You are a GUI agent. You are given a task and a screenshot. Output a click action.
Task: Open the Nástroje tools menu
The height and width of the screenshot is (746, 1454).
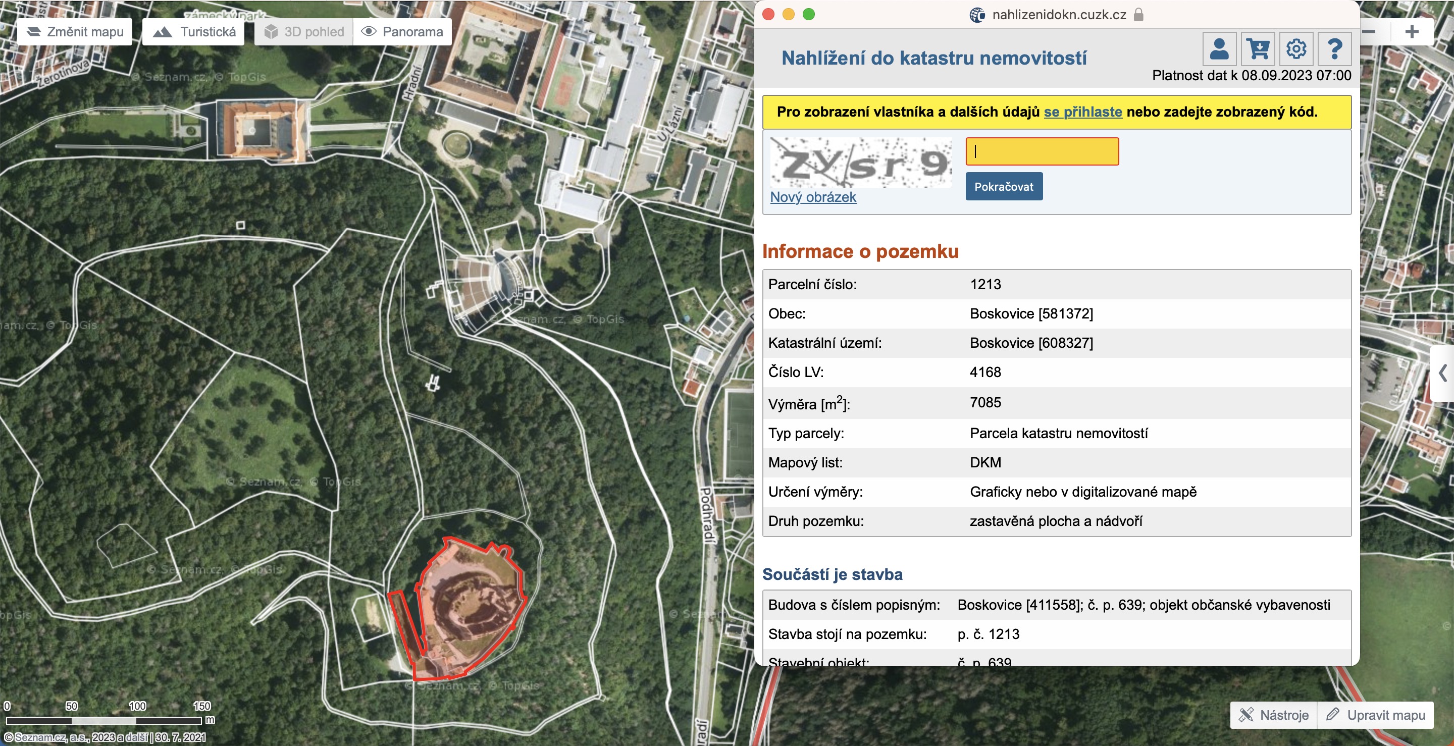coord(1273,715)
